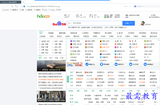Open the stingray news photo thumbnail
This screenshot has width=160, height=105.
pyautogui.click(x=51, y=66)
